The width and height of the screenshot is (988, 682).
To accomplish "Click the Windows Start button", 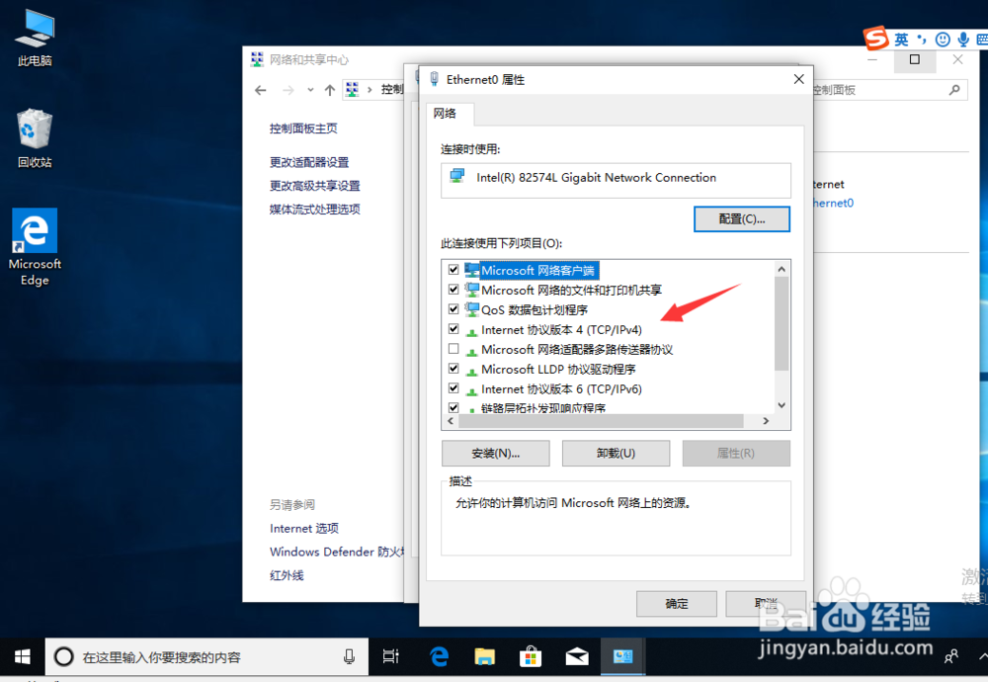I will [x=22, y=656].
